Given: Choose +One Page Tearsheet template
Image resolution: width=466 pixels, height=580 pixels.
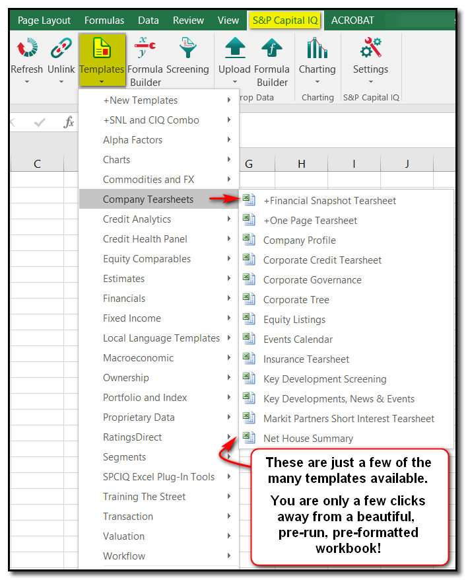Looking at the screenshot, I should point(347,220).
